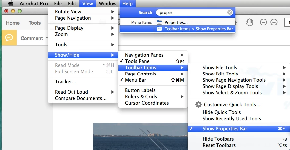
Task: Choose Customize Quick Tools...
Action: pyautogui.click(x=239, y=105)
